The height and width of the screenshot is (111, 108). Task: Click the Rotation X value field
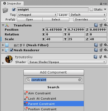[x=54, y=34]
